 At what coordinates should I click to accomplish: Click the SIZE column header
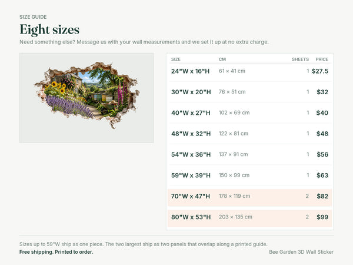(x=176, y=59)
